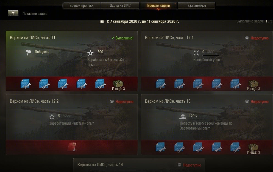273x172 pixels.
Task: Click the Недоступно status on часть 12.1
Action: point(260,38)
